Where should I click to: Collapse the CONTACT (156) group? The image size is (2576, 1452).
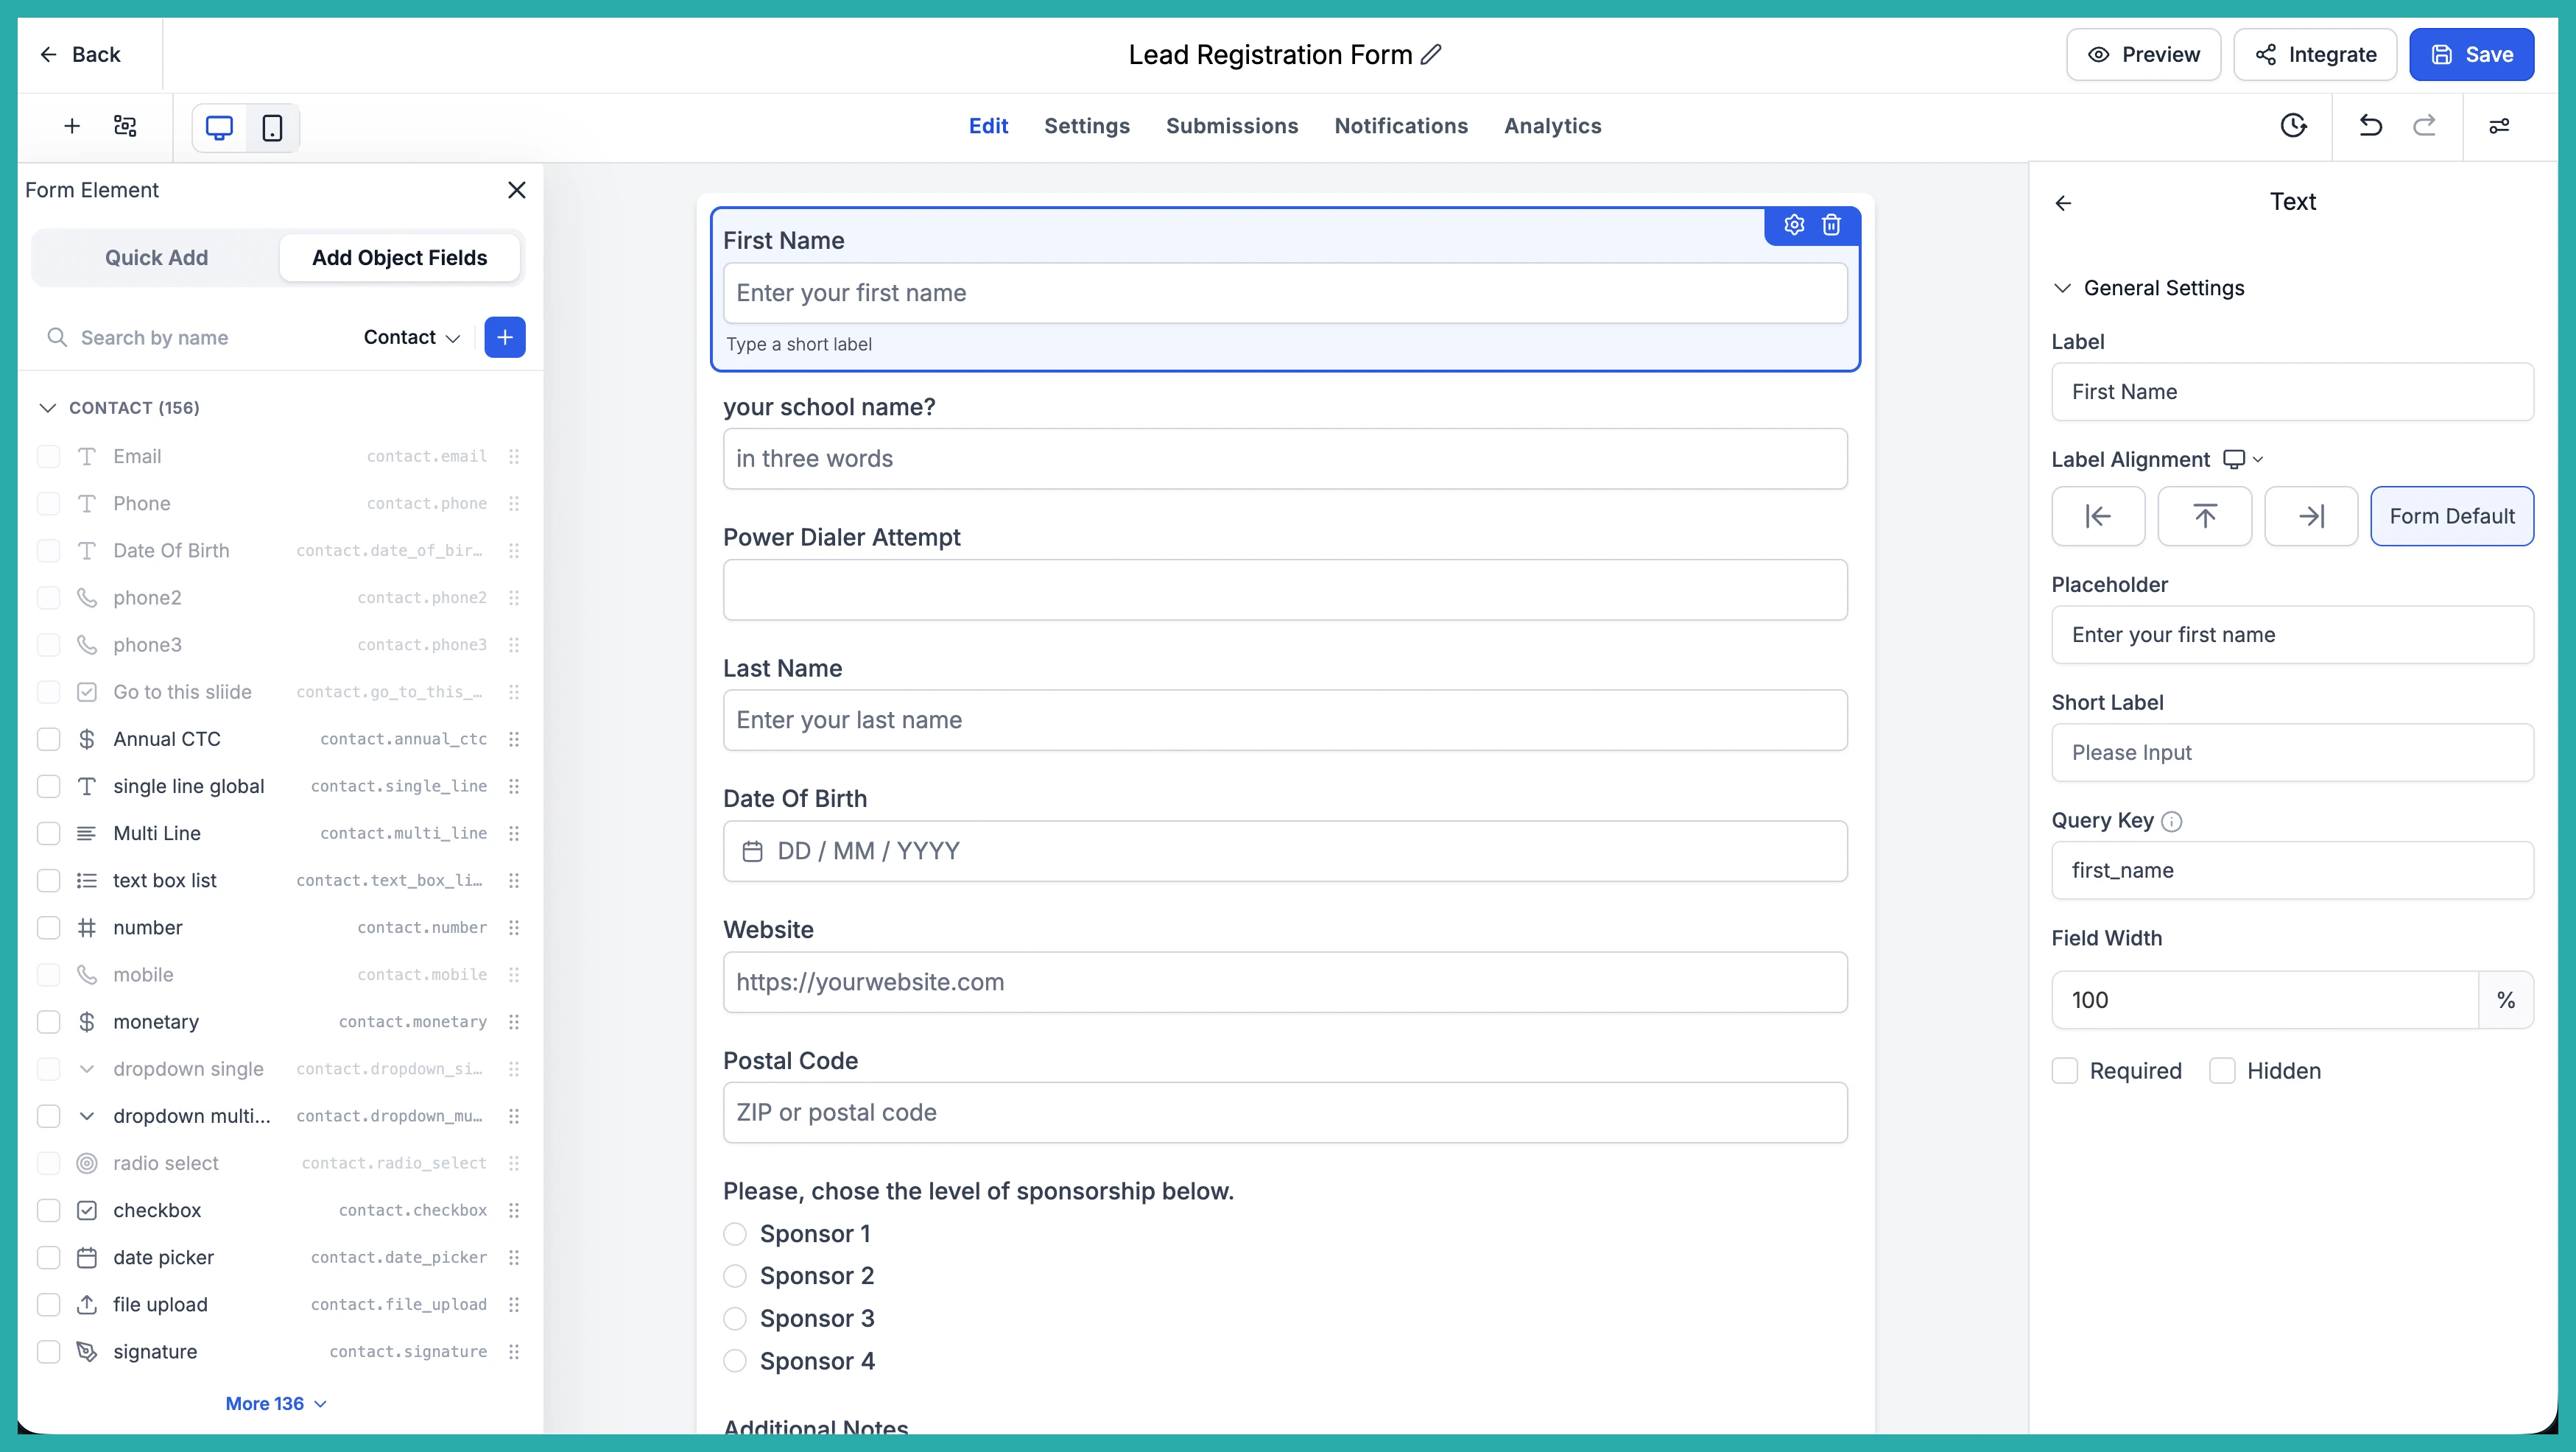[x=47, y=408]
